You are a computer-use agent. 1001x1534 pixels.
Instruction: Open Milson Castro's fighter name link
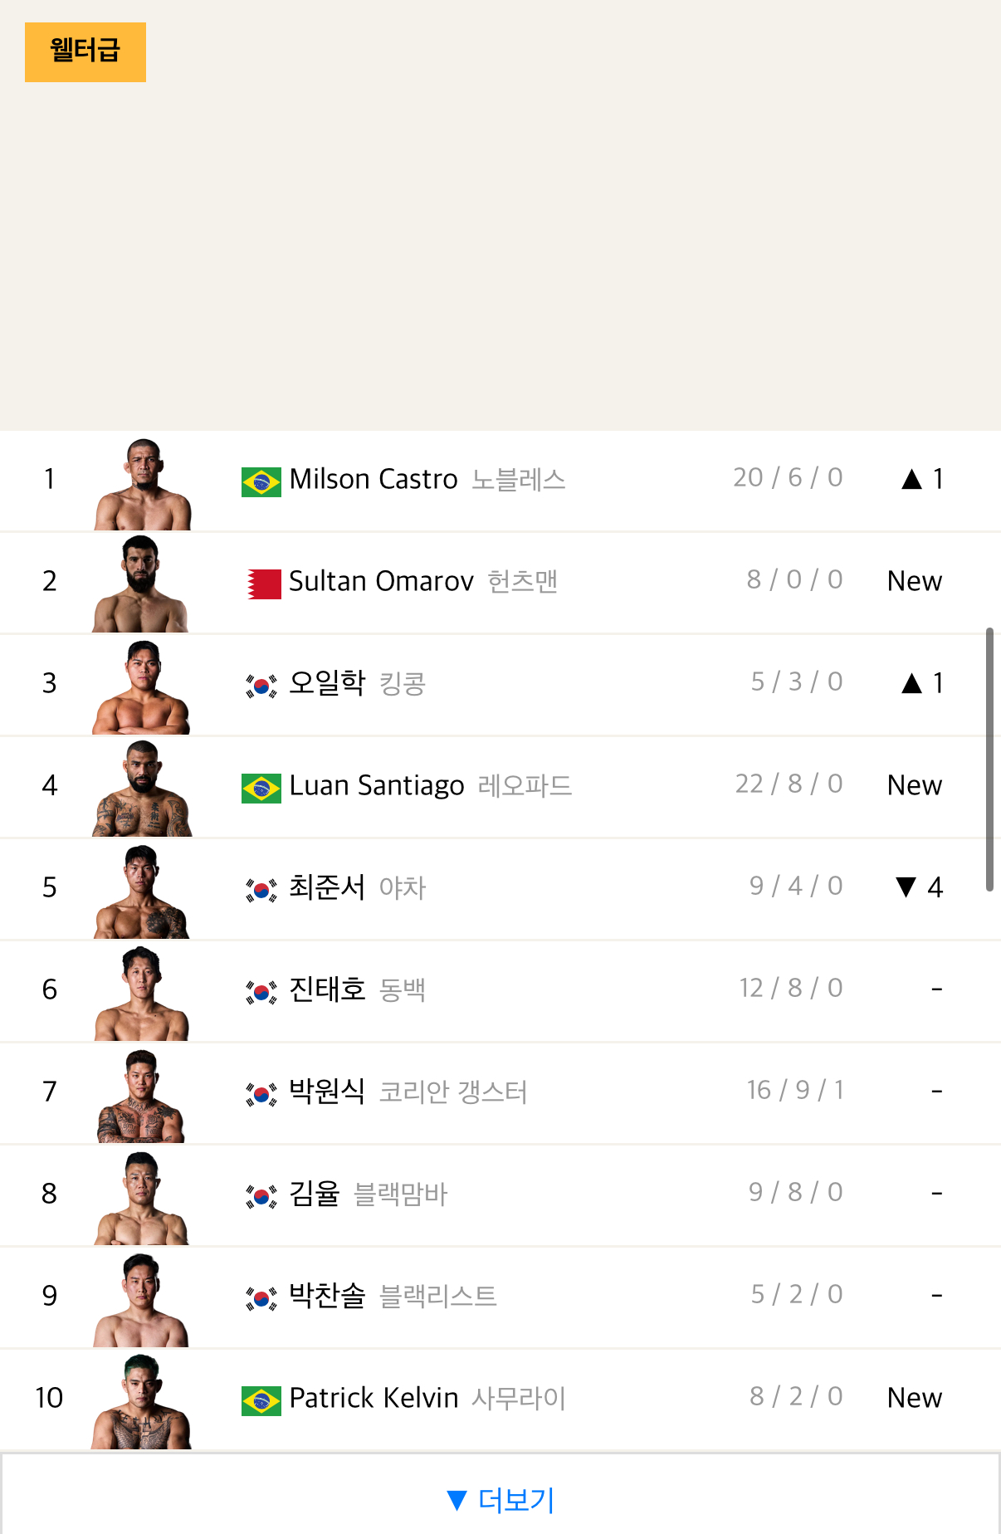point(374,479)
